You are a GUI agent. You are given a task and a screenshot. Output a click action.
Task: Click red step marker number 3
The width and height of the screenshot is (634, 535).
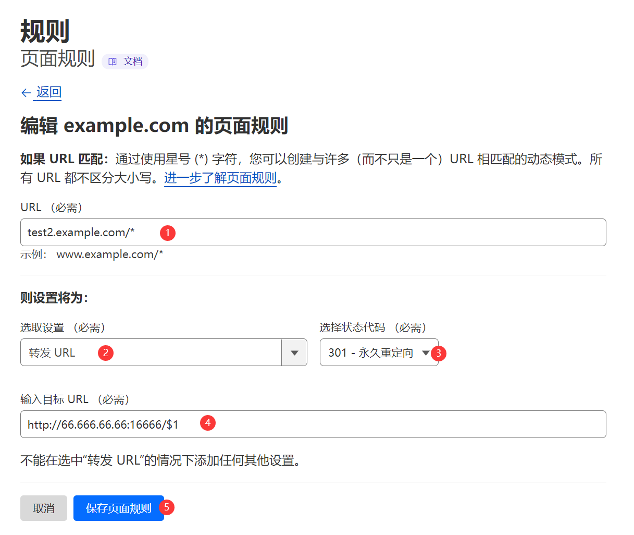pos(439,354)
